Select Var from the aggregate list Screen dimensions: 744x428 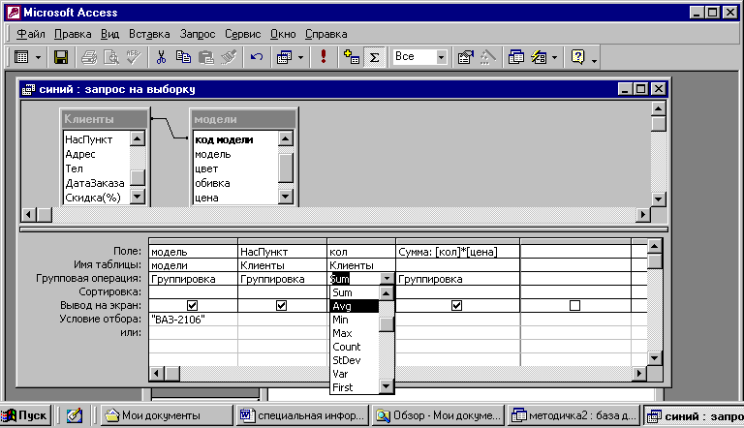click(354, 374)
